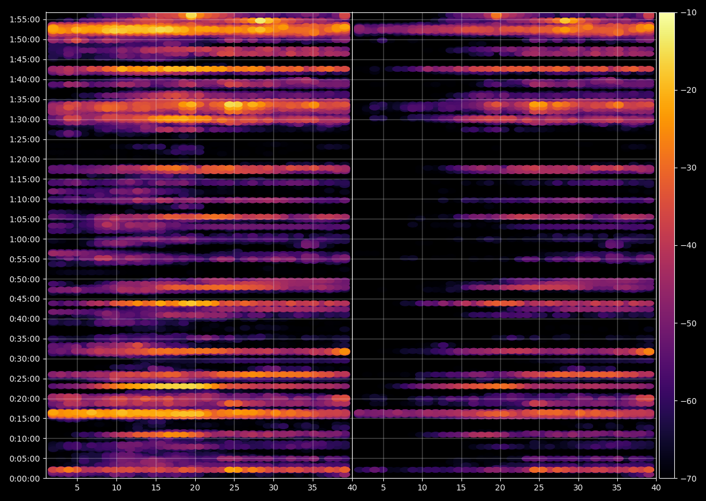Click the 0:05:00 time axis label

(x=25, y=459)
